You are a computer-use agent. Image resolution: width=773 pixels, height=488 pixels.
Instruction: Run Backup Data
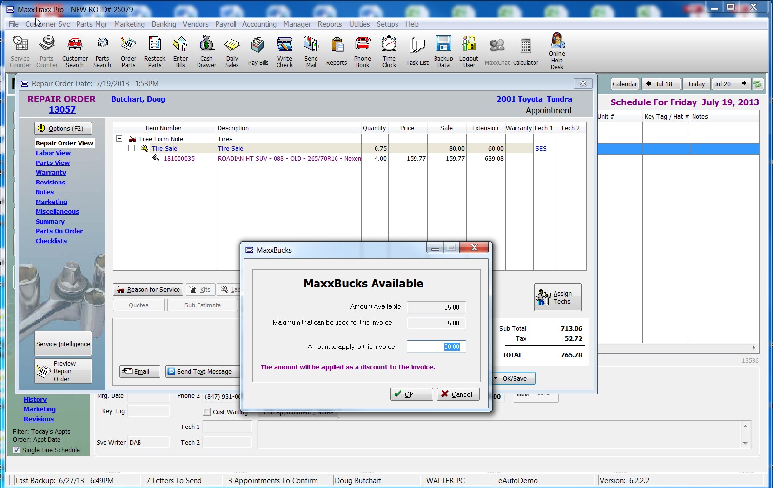(443, 52)
